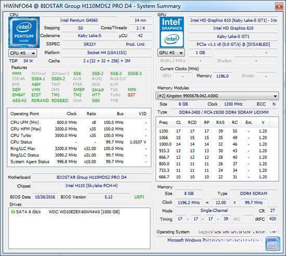Click the Socket H4 (LGA1151) platform field

[x=107, y=53]
